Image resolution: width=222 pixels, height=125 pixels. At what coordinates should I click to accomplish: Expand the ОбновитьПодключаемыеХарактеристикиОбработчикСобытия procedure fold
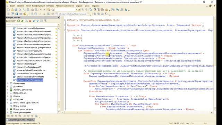65,25
